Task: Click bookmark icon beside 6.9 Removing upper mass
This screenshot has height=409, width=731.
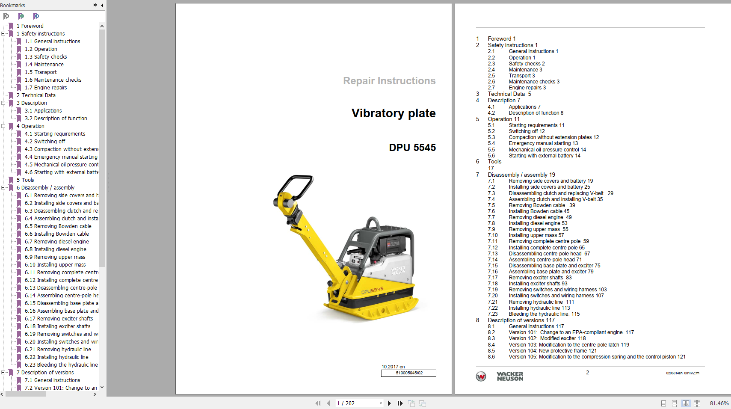Action: (x=19, y=257)
